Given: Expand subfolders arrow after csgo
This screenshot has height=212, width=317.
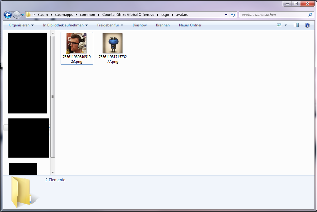Looking at the screenshot, I should point(173,15).
